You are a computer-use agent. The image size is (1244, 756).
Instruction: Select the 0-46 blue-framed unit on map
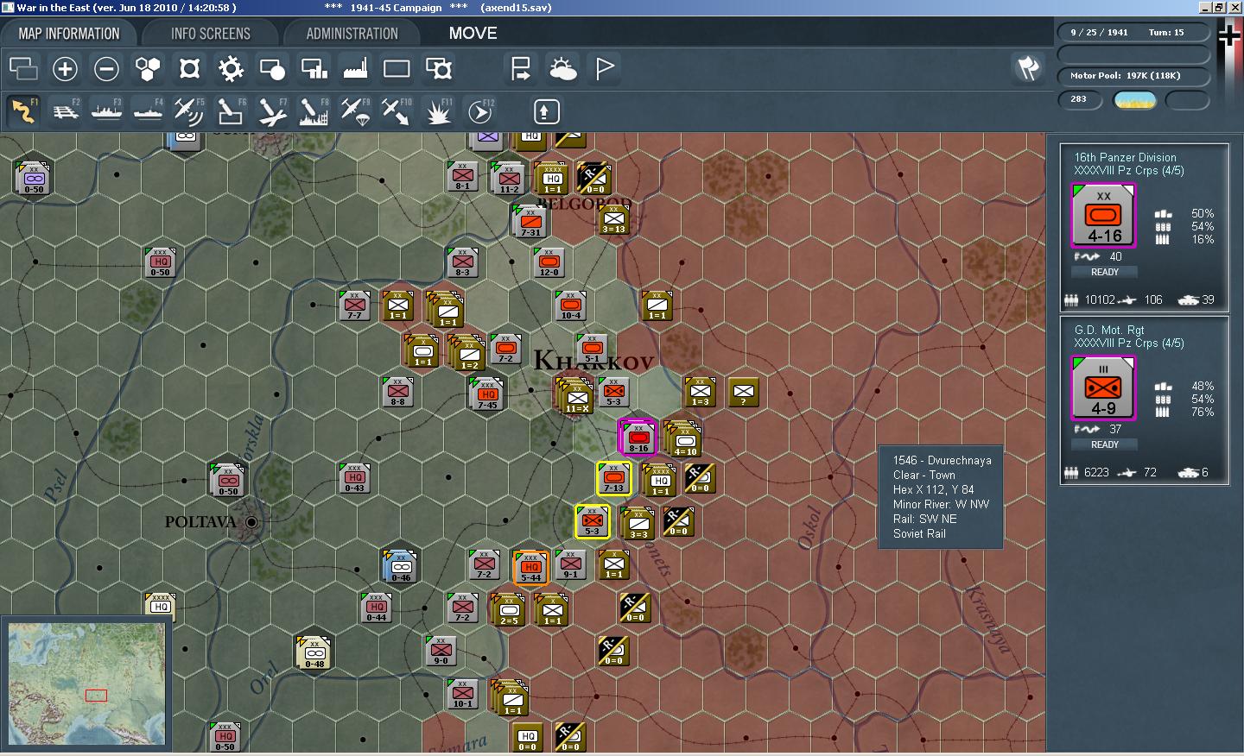400,566
